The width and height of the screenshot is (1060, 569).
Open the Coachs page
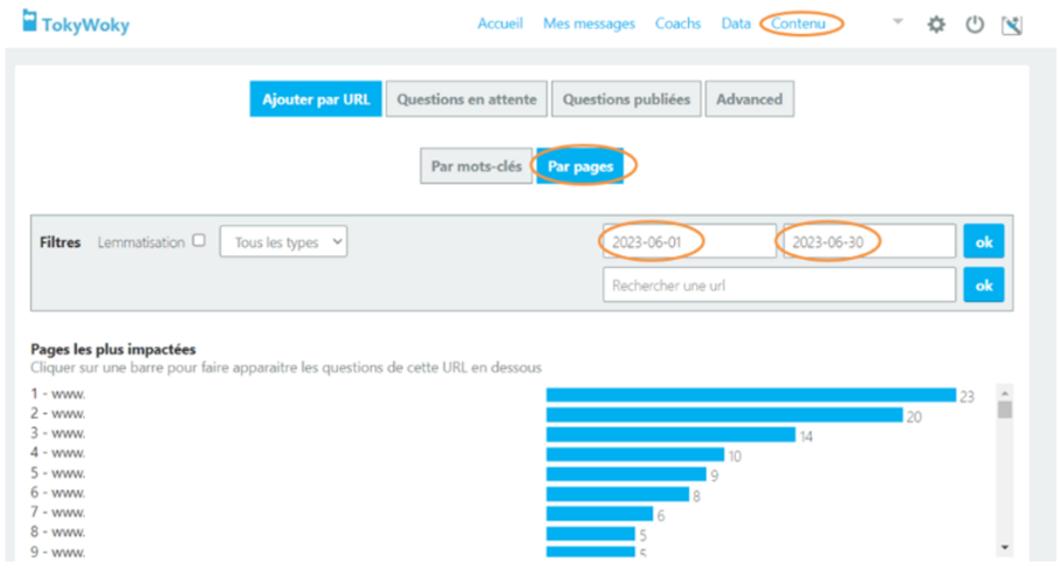click(x=677, y=24)
